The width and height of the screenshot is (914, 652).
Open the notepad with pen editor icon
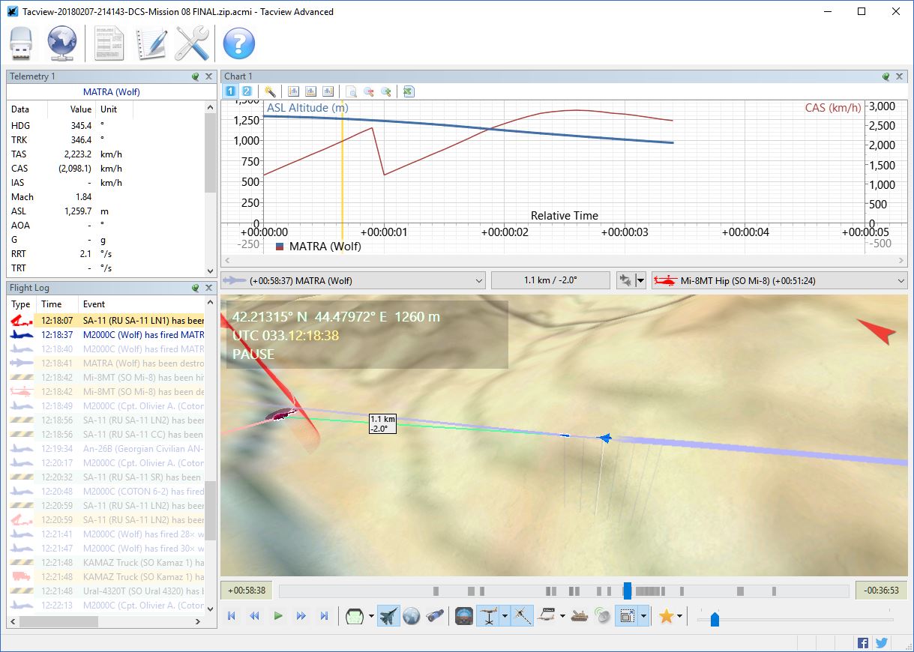point(150,43)
